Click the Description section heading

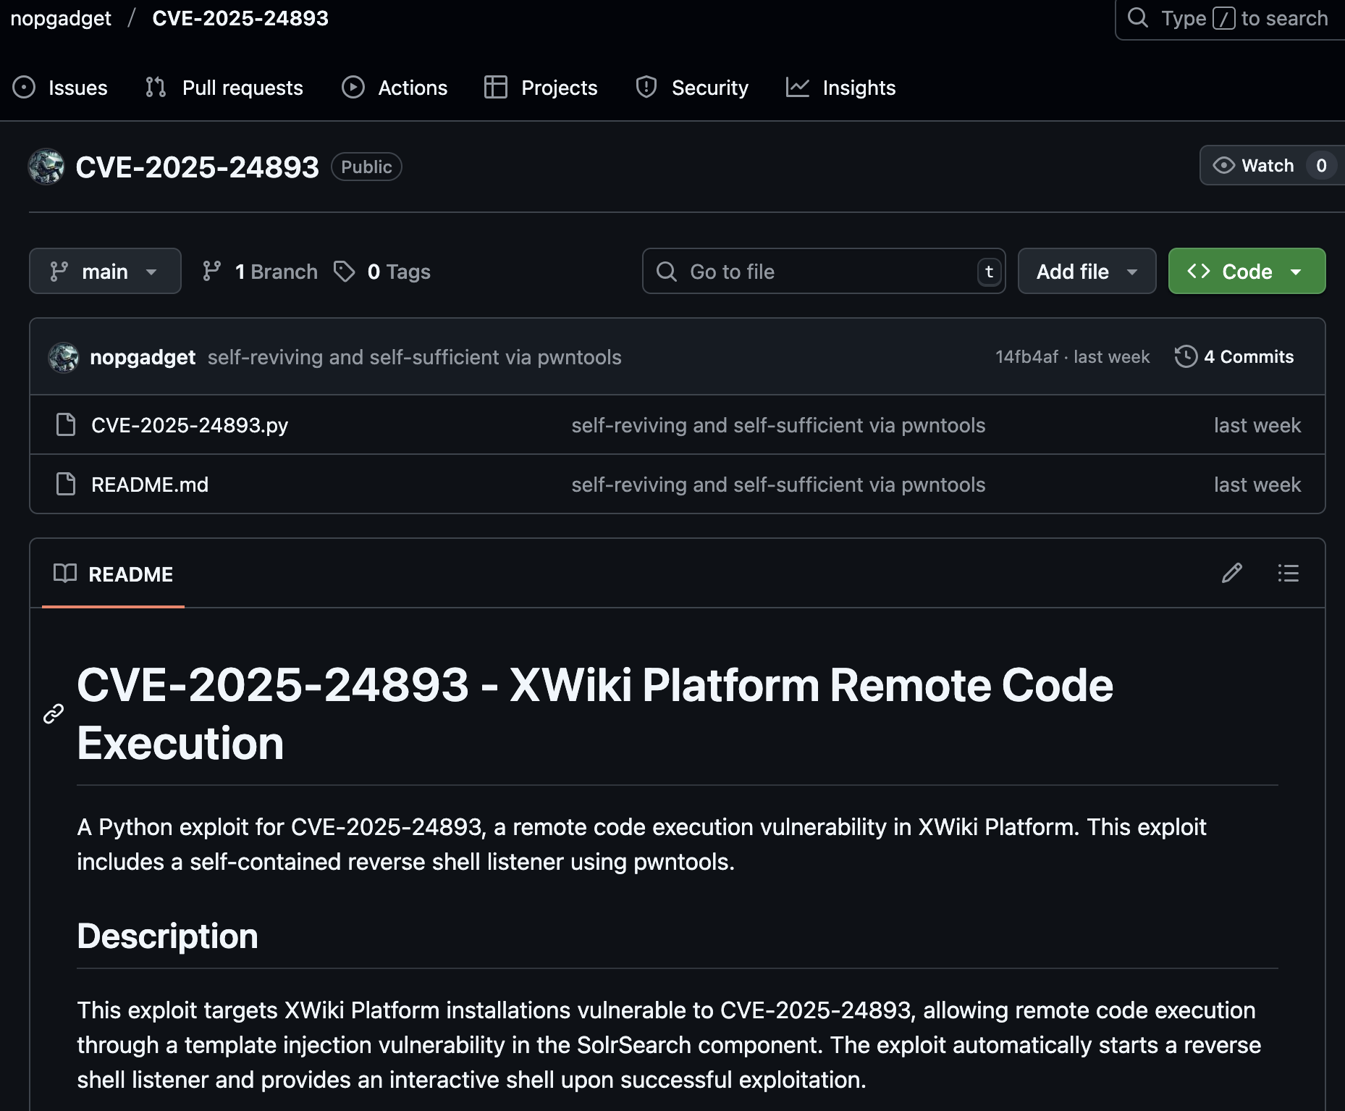(167, 936)
